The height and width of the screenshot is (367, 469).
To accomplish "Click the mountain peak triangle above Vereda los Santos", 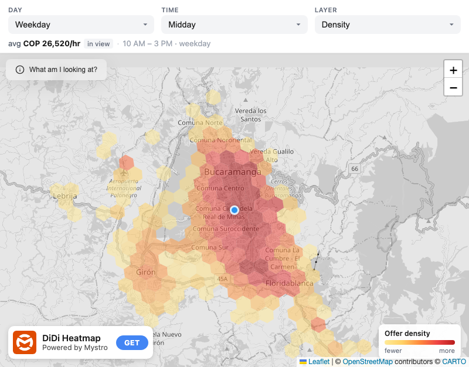I will [246, 100].
